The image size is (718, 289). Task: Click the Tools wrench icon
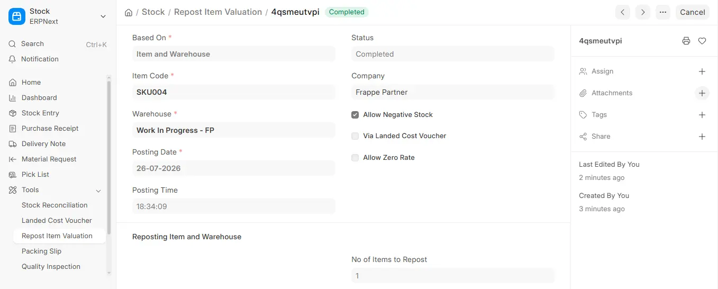click(x=13, y=190)
